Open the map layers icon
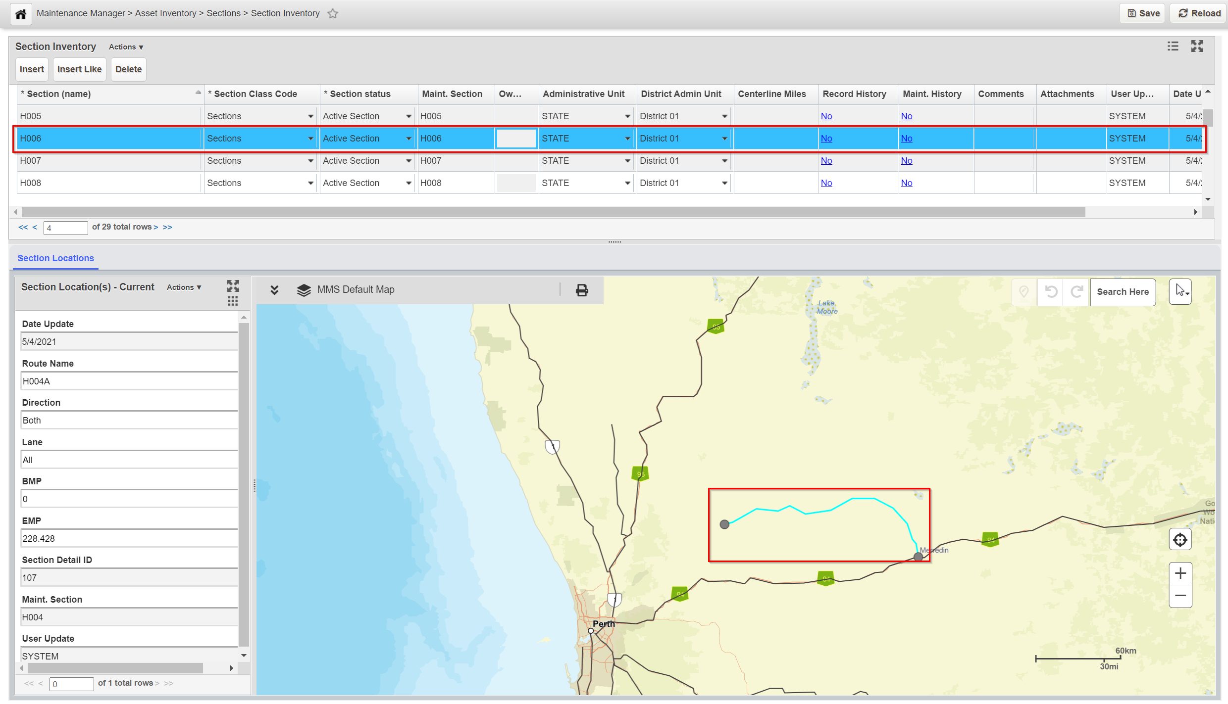 304,290
